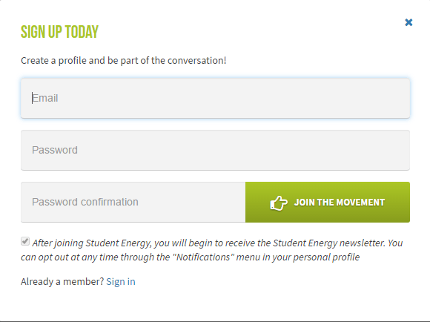The image size is (430, 322).
Task: Click the Password placeholder label
Action: tap(55, 150)
